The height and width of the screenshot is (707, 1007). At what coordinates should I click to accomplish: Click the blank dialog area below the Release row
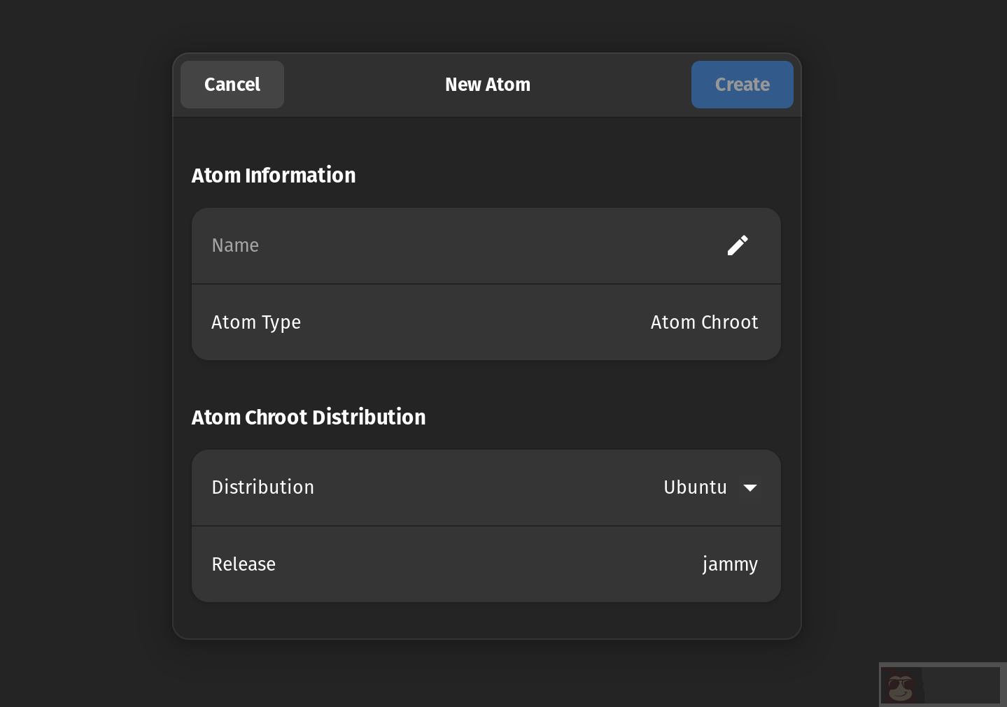486,620
